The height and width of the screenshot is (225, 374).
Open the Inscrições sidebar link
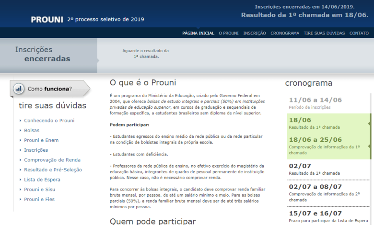coord(36,150)
